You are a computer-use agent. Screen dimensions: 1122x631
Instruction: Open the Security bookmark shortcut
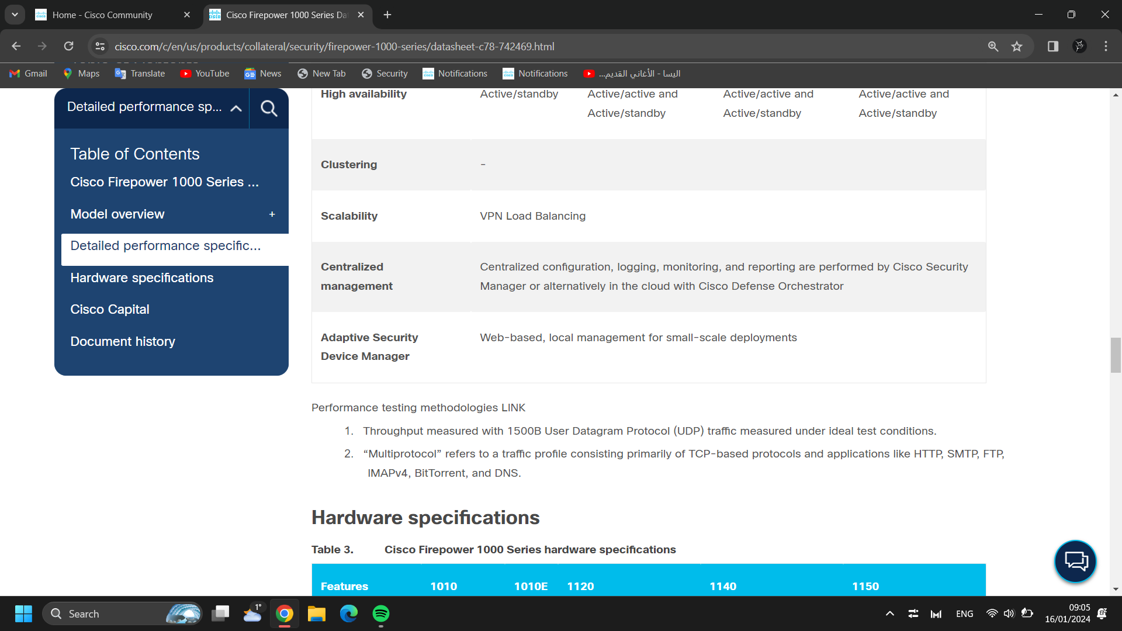pos(385,73)
